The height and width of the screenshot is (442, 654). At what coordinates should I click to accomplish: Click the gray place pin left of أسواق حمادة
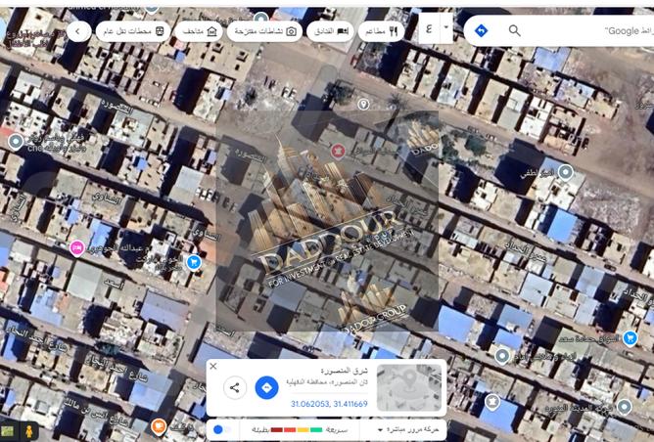coord(502,356)
